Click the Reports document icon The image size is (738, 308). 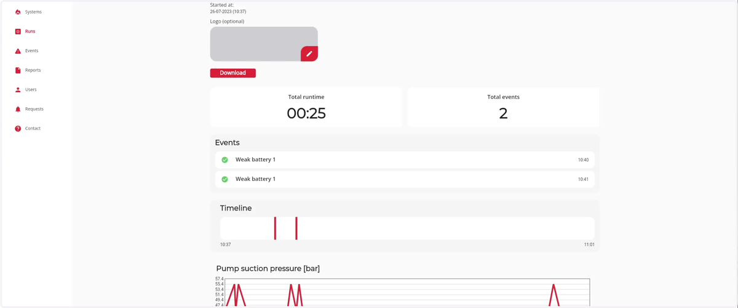(x=18, y=70)
